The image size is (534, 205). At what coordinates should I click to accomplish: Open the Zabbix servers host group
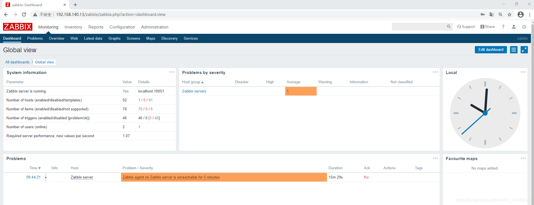point(194,91)
